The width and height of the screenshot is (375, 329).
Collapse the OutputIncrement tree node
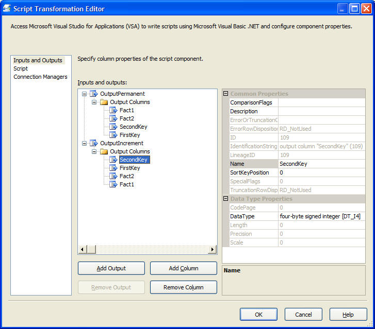point(84,143)
